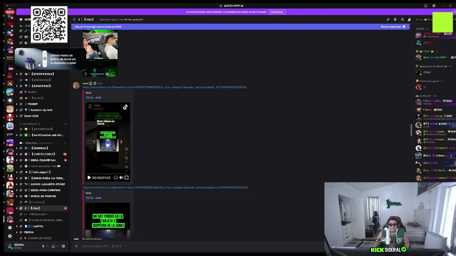
Task: Create channel in AUTOROLES category
Action: pyautogui.click(x=66, y=124)
